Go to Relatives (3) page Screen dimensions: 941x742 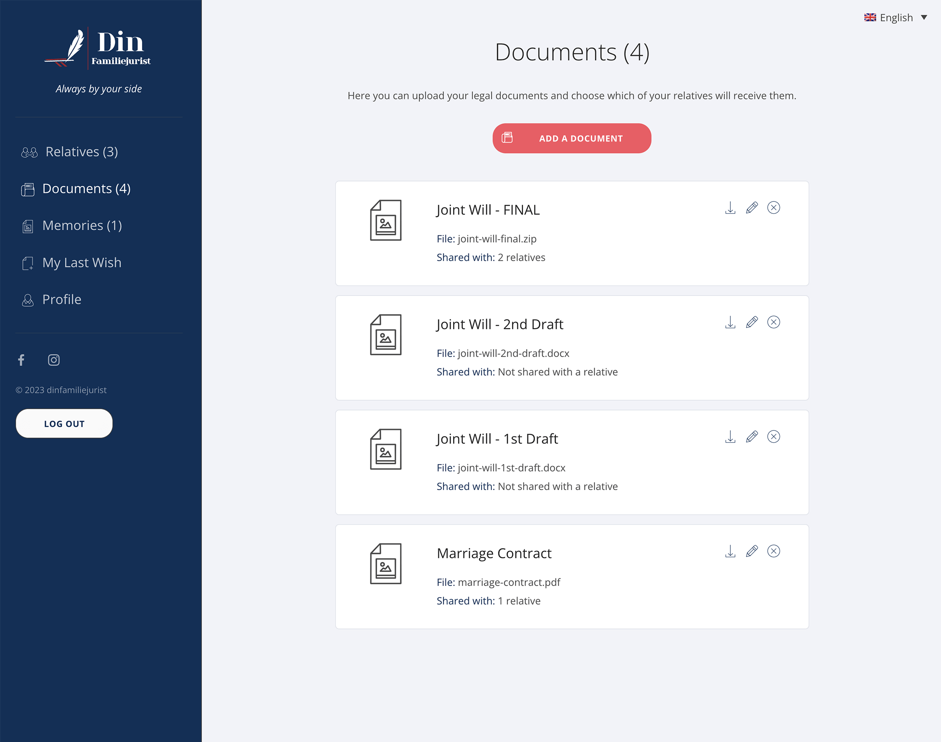[82, 152]
